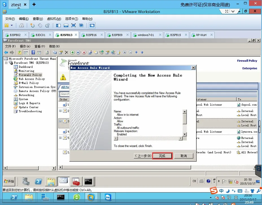The height and width of the screenshot is (205, 262).
Task: Take a VM snapshot icon
Action: point(32,25)
